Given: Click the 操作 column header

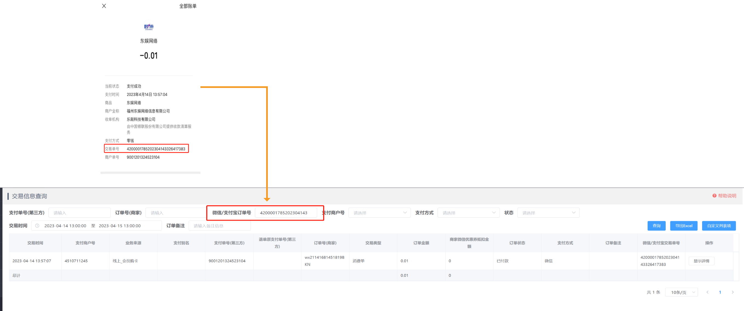Looking at the screenshot, I should (709, 243).
